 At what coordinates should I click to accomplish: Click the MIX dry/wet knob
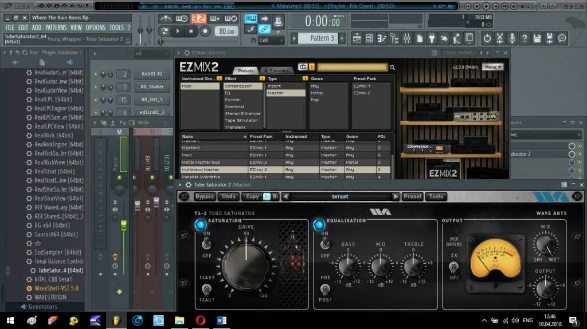(546, 244)
